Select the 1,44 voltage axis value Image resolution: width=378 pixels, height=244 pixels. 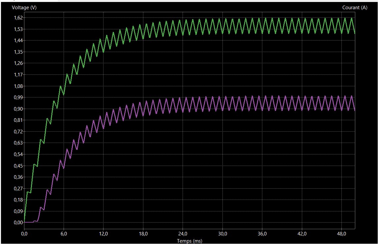coord(18,41)
